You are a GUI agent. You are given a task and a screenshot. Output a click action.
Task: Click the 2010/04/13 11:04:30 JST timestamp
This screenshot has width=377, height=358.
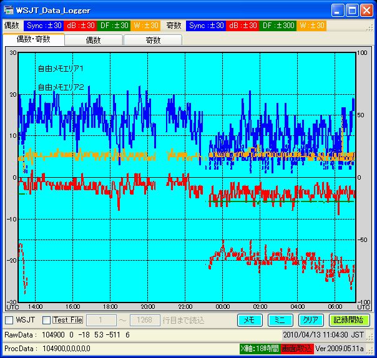click(323, 335)
